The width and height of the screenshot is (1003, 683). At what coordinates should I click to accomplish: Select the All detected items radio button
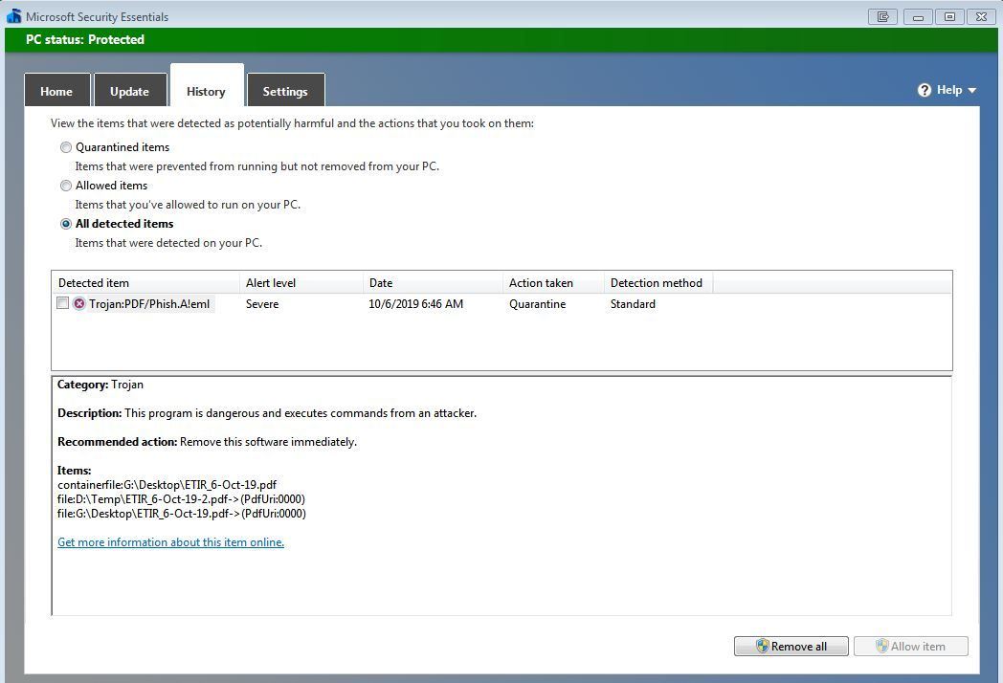click(x=66, y=224)
